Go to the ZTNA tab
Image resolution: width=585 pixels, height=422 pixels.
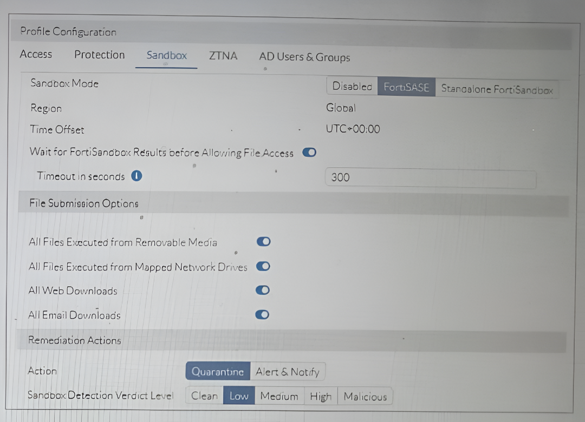tap(223, 55)
